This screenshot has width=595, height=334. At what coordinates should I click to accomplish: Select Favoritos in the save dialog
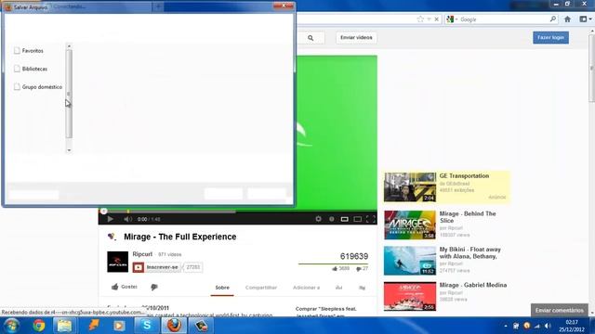(29, 50)
